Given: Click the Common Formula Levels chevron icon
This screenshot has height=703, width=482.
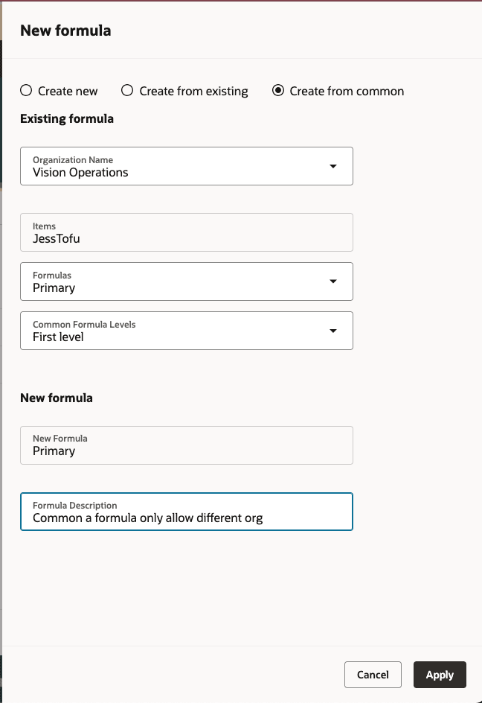Looking at the screenshot, I should (x=333, y=330).
